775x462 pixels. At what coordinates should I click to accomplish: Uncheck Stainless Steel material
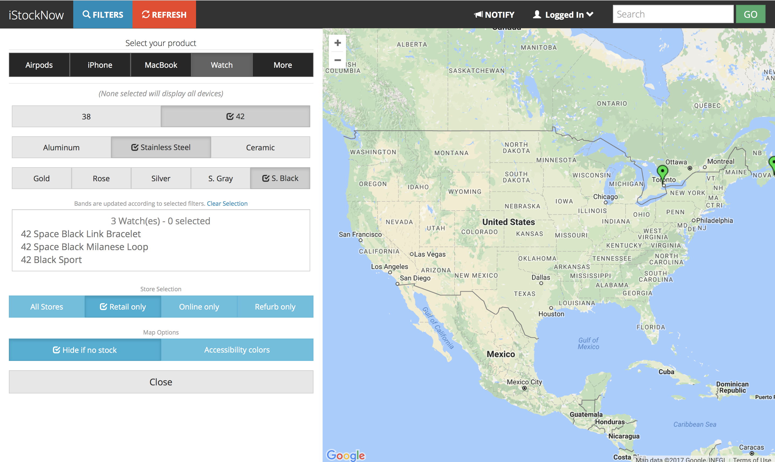[x=161, y=147]
